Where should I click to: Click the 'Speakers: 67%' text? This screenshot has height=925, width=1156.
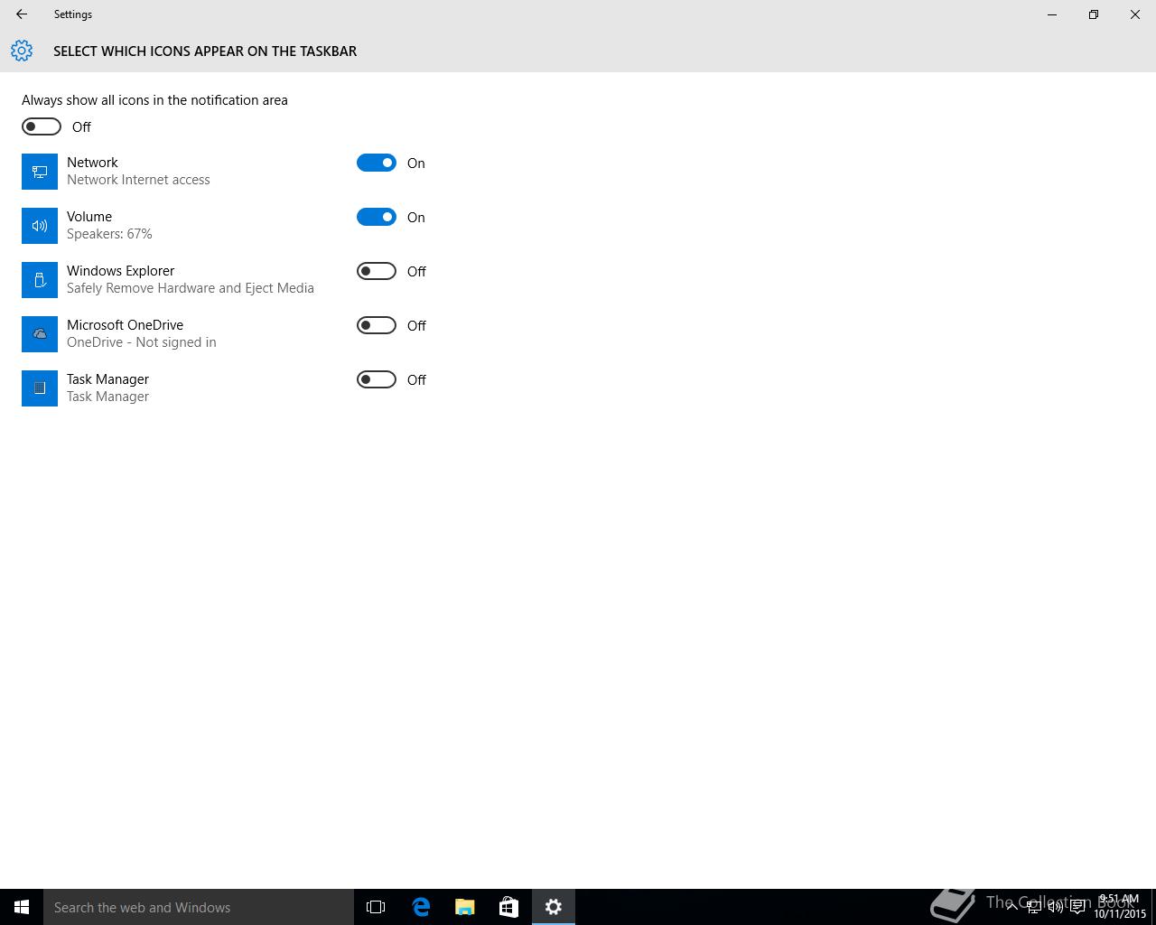(x=109, y=234)
